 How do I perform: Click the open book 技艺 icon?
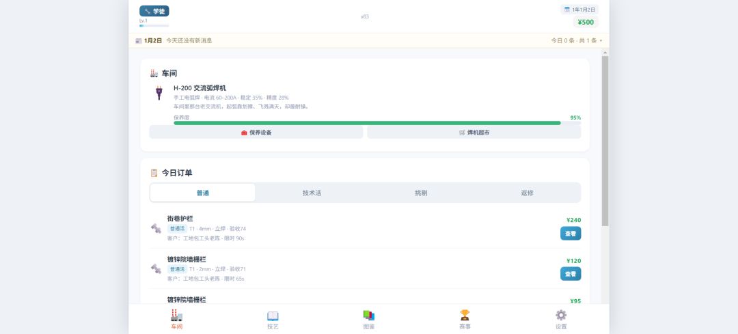point(273,316)
